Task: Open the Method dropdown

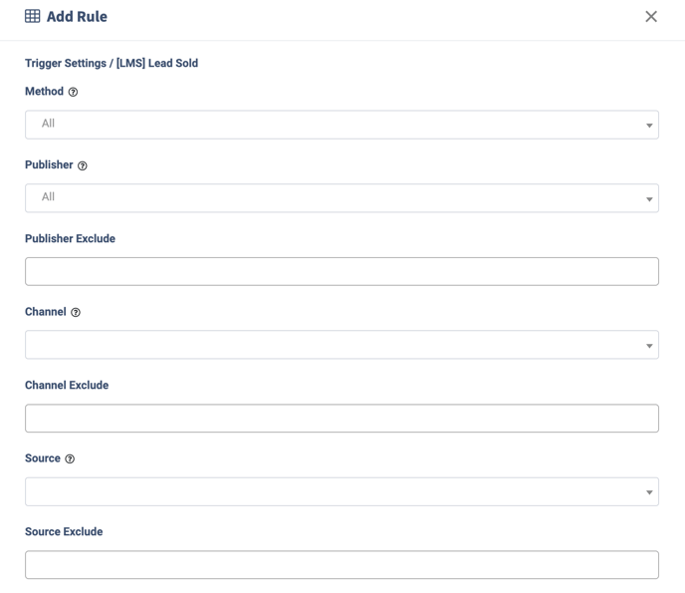Action: pyautogui.click(x=342, y=125)
